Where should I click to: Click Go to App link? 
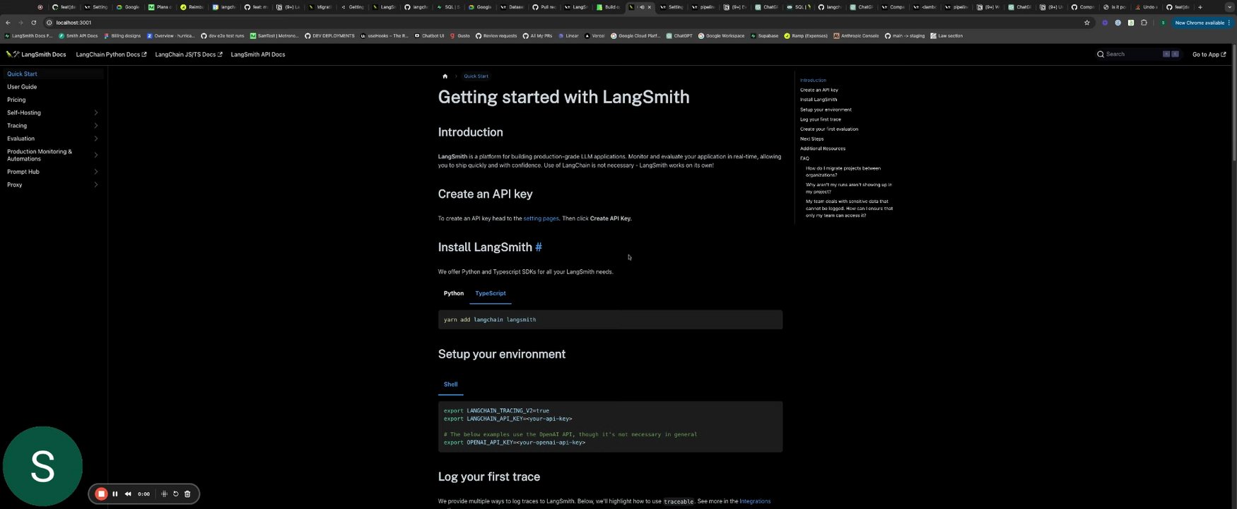pyautogui.click(x=1209, y=54)
